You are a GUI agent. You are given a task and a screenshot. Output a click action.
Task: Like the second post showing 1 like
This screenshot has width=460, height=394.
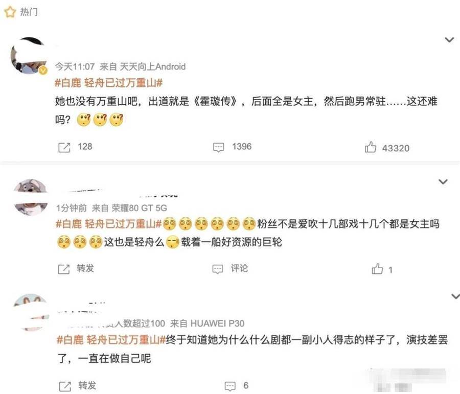[x=377, y=269]
